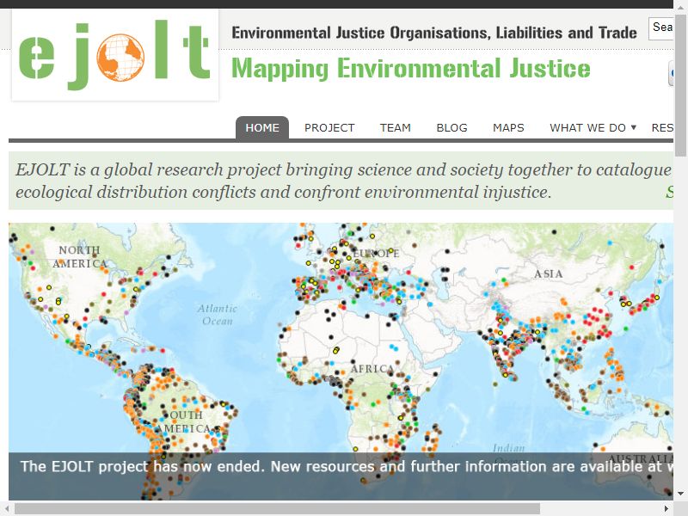
Task: Click the horizontal scrollbar thumb
Action: [x=277, y=508]
